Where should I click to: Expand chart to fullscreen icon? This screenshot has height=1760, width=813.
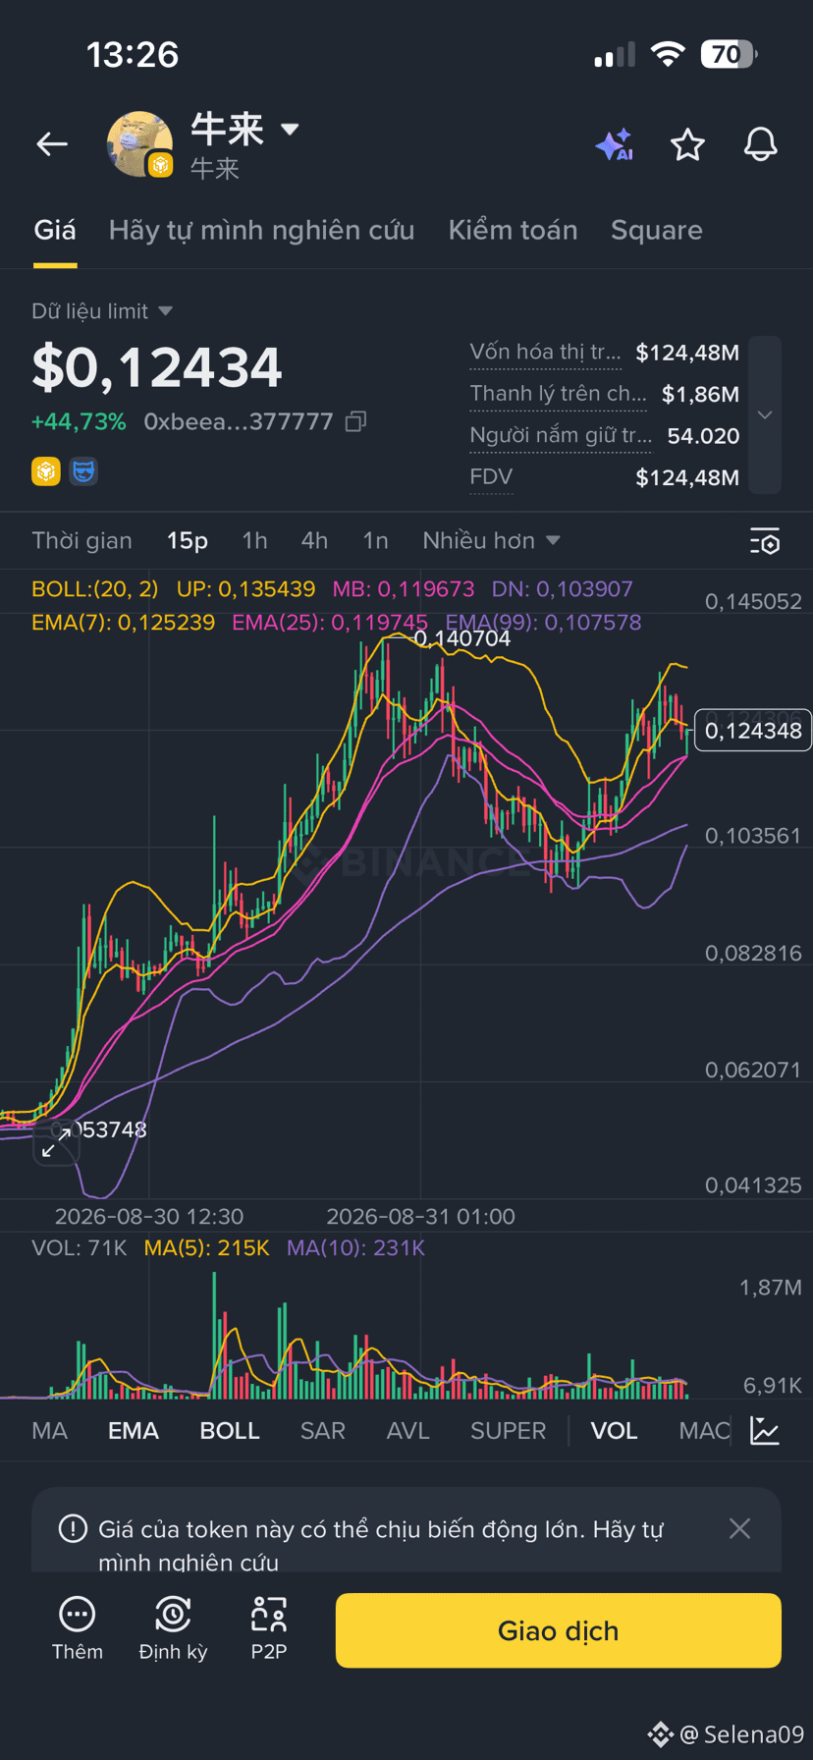coord(56,1142)
